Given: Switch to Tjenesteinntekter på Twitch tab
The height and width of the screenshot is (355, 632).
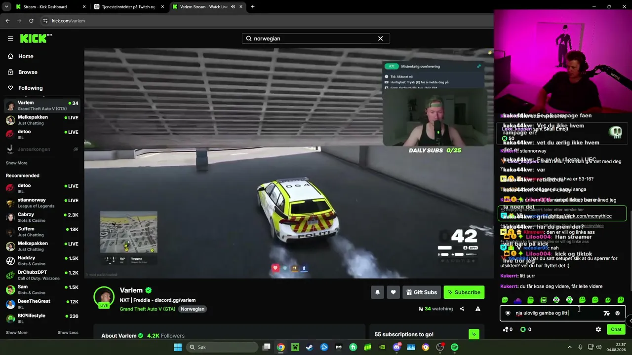Looking at the screenshot, I should tap(128, 7).
